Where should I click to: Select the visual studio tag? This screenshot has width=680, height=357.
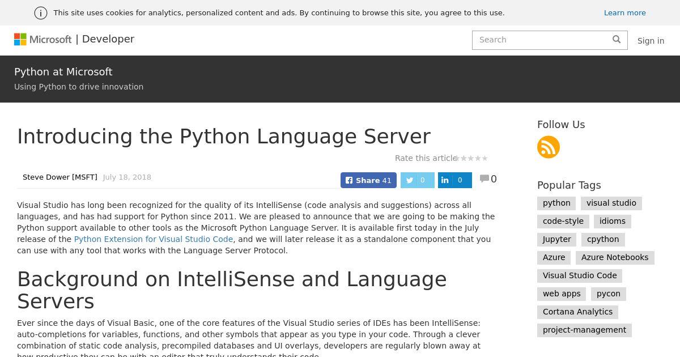(611, 203)
